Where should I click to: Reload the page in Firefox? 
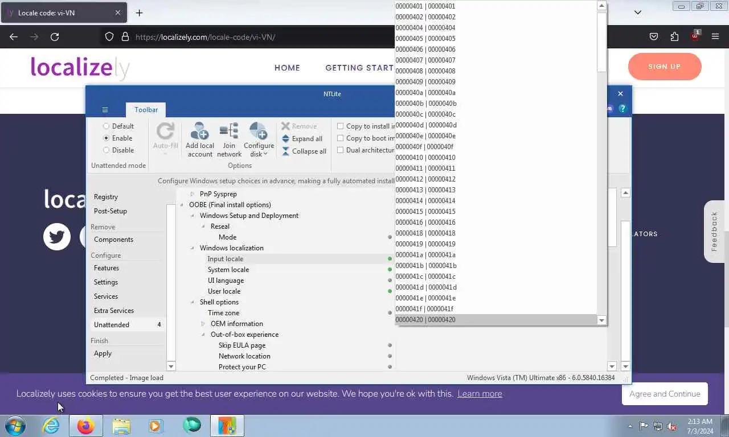pos(55,37)
